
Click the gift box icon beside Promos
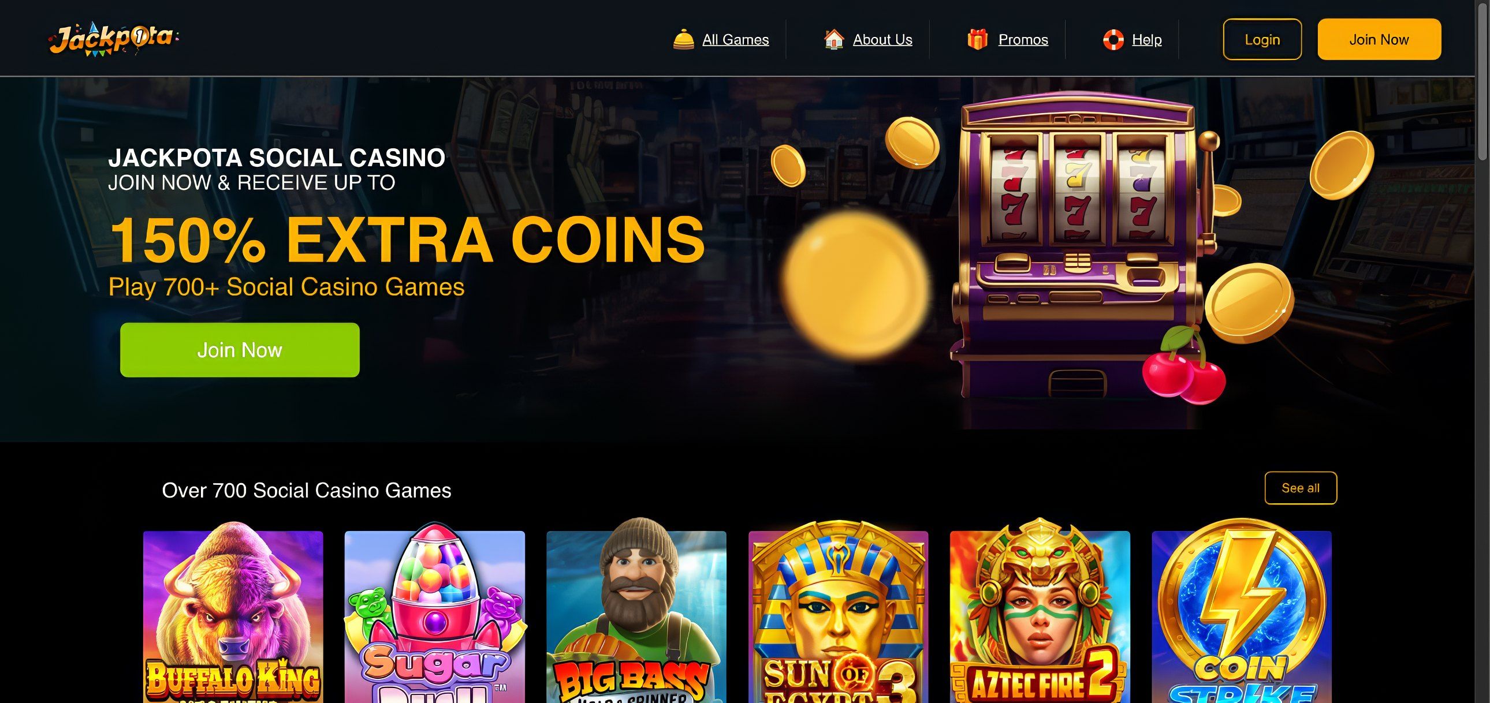coord(977,39)
